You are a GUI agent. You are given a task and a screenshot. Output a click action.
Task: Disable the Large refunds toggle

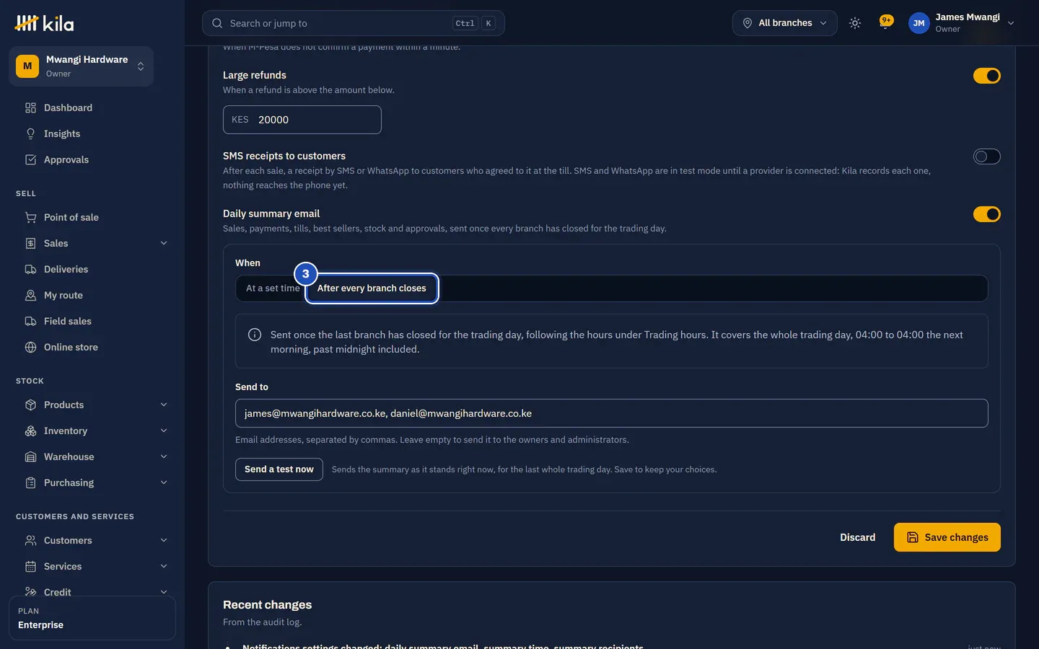pos(986,76)
